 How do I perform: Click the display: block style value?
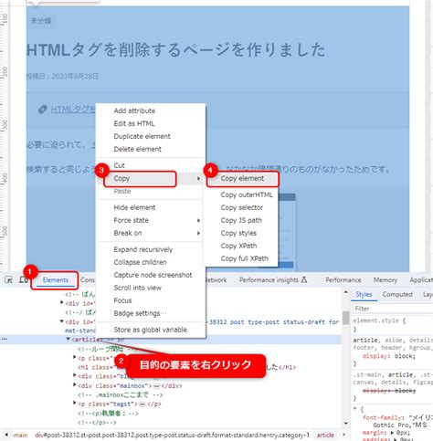(x=405, y=356)
